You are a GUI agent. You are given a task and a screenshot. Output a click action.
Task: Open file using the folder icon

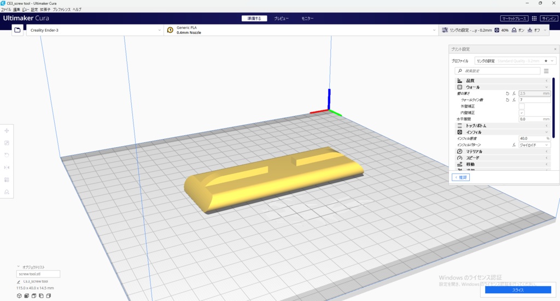(x=17, y=30)
